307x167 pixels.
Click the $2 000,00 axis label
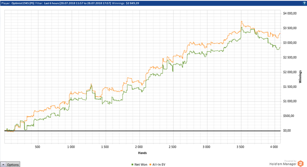click(290, 72)
